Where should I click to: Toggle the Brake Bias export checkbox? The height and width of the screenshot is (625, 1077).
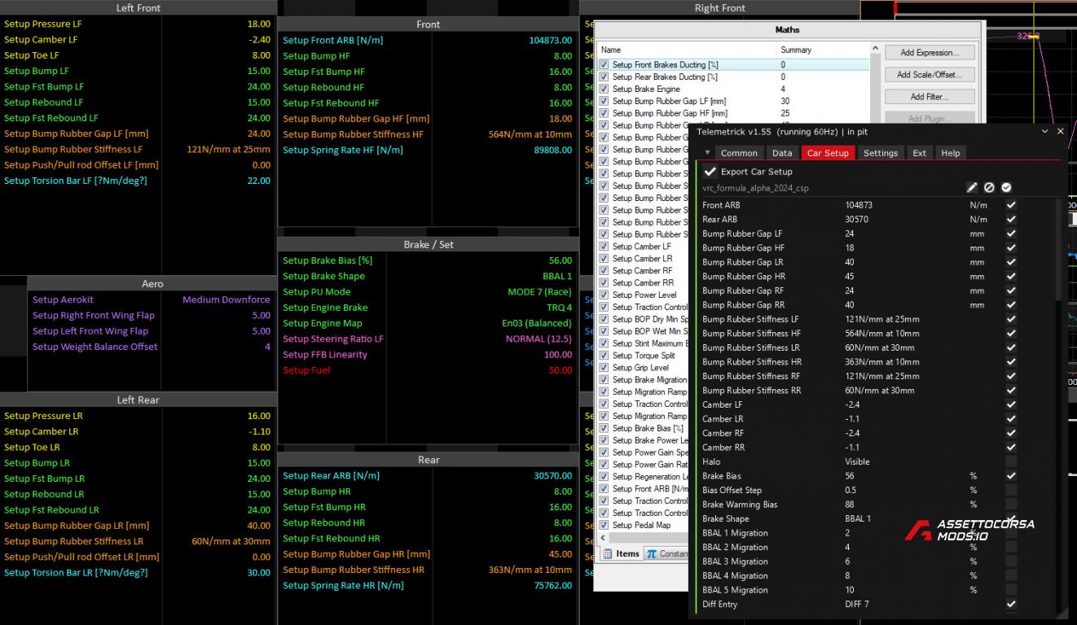point(1011,476)
